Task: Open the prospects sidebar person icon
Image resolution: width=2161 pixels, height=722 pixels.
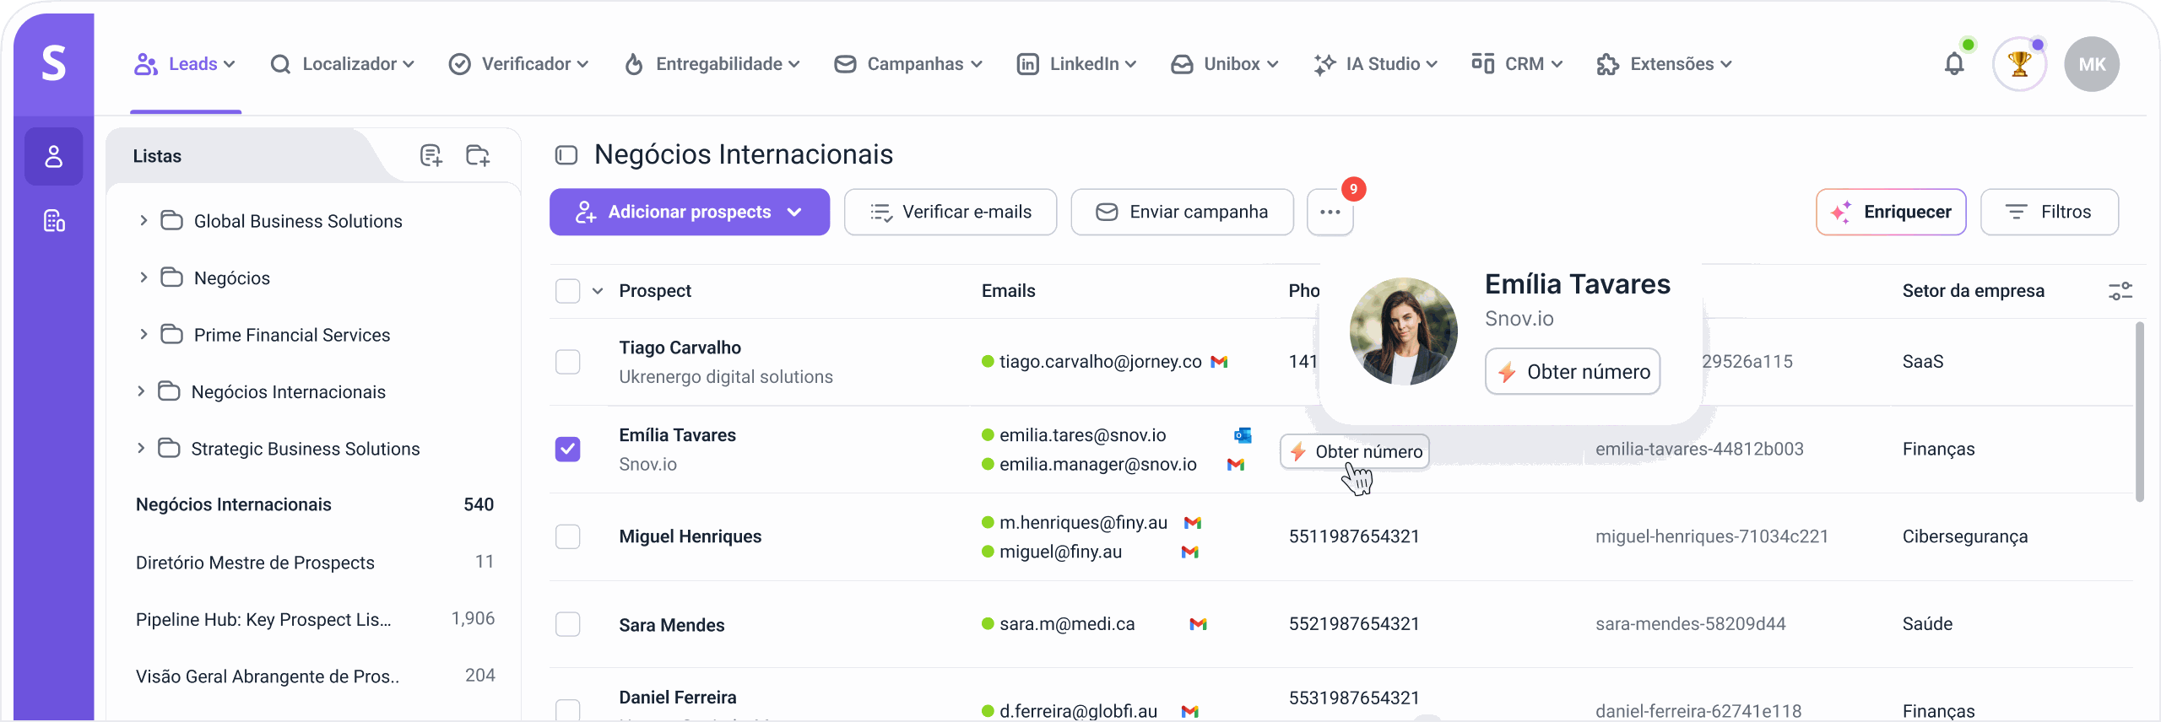Action: click(54, 156)
